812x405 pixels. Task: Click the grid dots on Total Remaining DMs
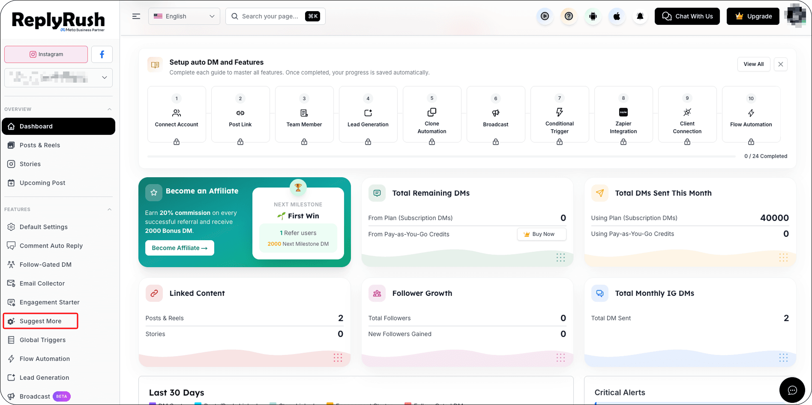560,257
